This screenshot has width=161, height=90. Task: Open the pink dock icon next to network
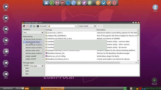tap(57, 3)
